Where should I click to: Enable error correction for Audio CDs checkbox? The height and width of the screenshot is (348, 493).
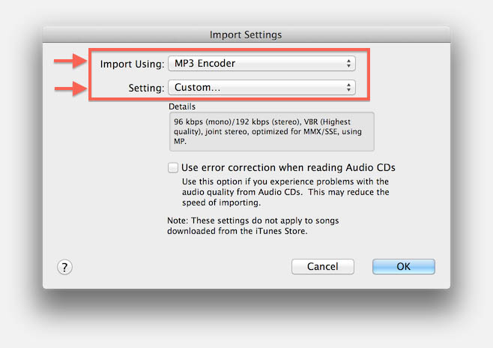[172, 167]
